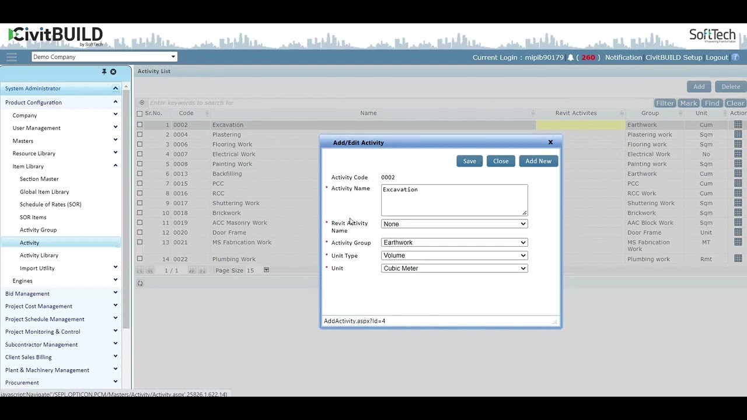Click the Close button in the dialog

pyautogui.click(x=501, y=161)
